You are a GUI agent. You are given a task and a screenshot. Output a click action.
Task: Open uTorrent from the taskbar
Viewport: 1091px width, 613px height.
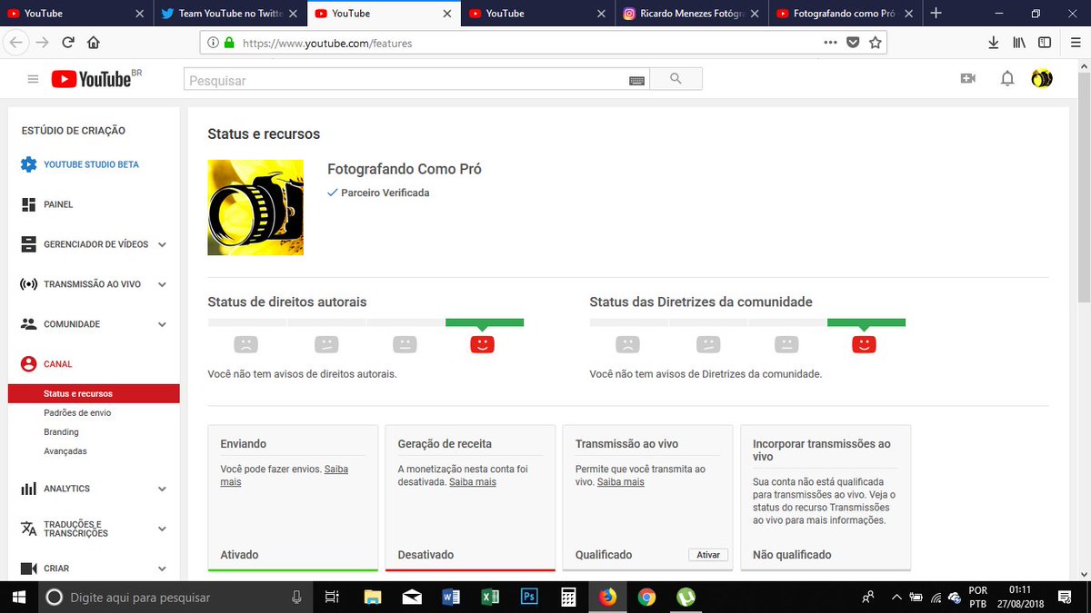click(x=686, y=597)
